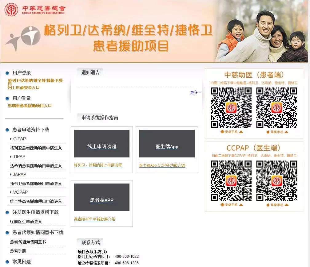Click the 线上申请流程 dark tile

pyautogui.click(x=102, y=143)
